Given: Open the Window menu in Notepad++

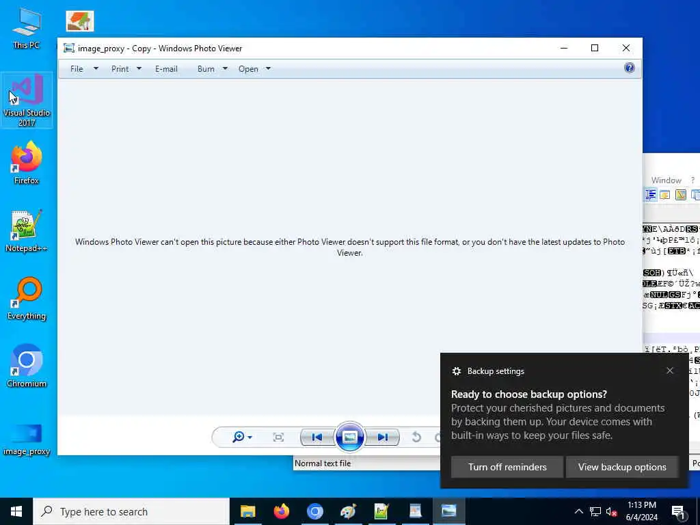Looking at the screenshot, I should click(666, 180).
